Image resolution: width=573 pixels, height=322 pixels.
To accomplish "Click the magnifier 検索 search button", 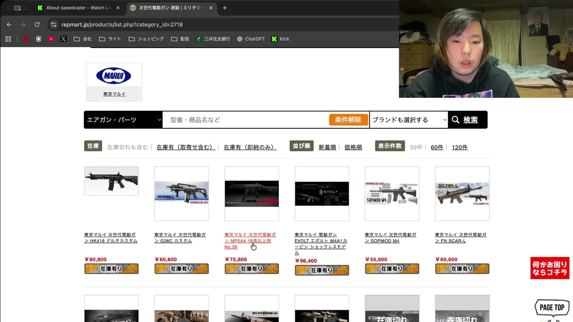I will [468, 120].
